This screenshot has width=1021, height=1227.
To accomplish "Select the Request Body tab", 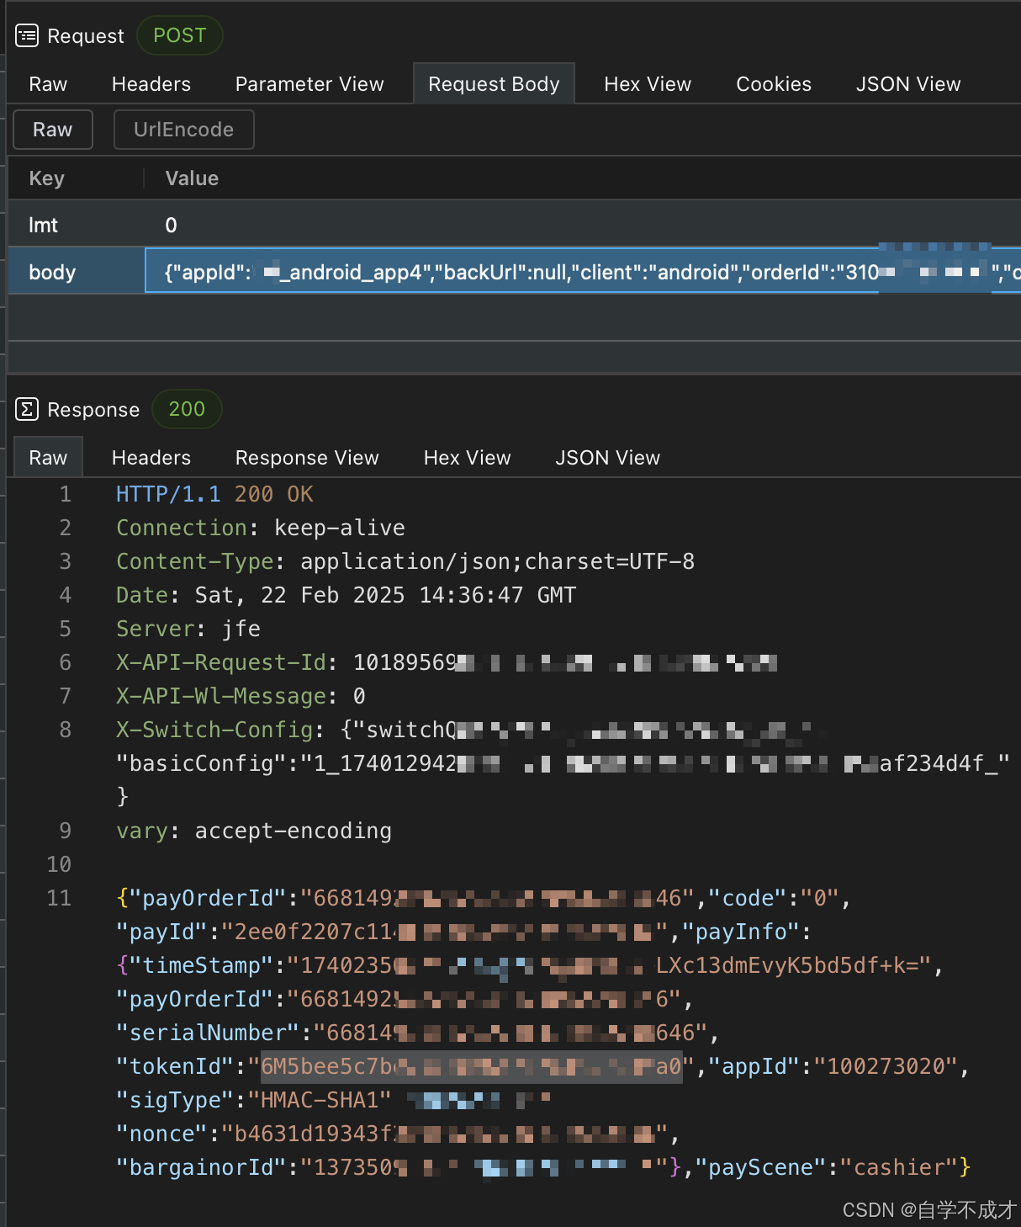I will point(494,84).
